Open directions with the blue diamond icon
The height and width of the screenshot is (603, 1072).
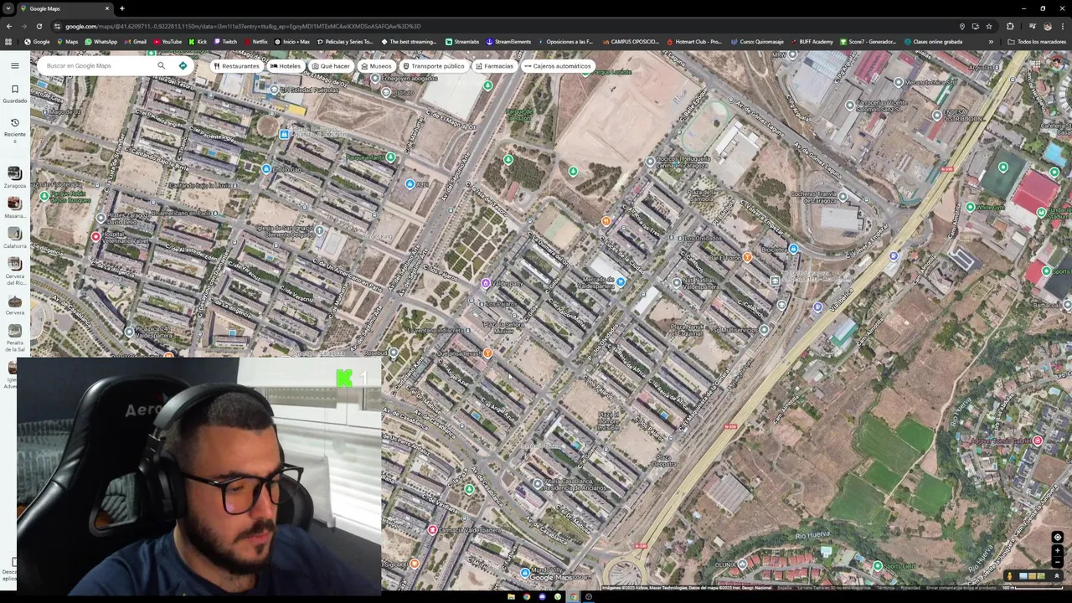[183, 65]
